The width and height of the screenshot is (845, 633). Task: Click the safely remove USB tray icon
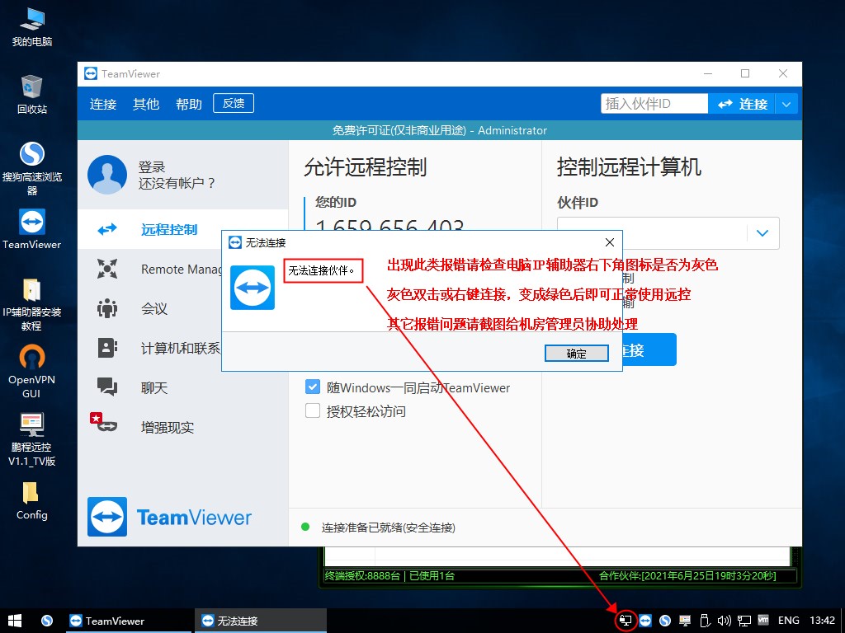point(705,621)
